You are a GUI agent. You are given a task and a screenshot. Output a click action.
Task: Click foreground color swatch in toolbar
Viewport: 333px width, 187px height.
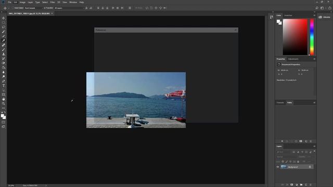click(x=2, y=116)
